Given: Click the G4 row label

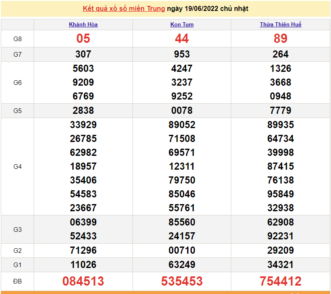Looking at the screenshot, I should [x=17, y=167].
